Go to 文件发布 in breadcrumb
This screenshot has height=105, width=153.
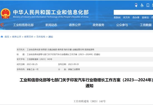click(41, 37)
